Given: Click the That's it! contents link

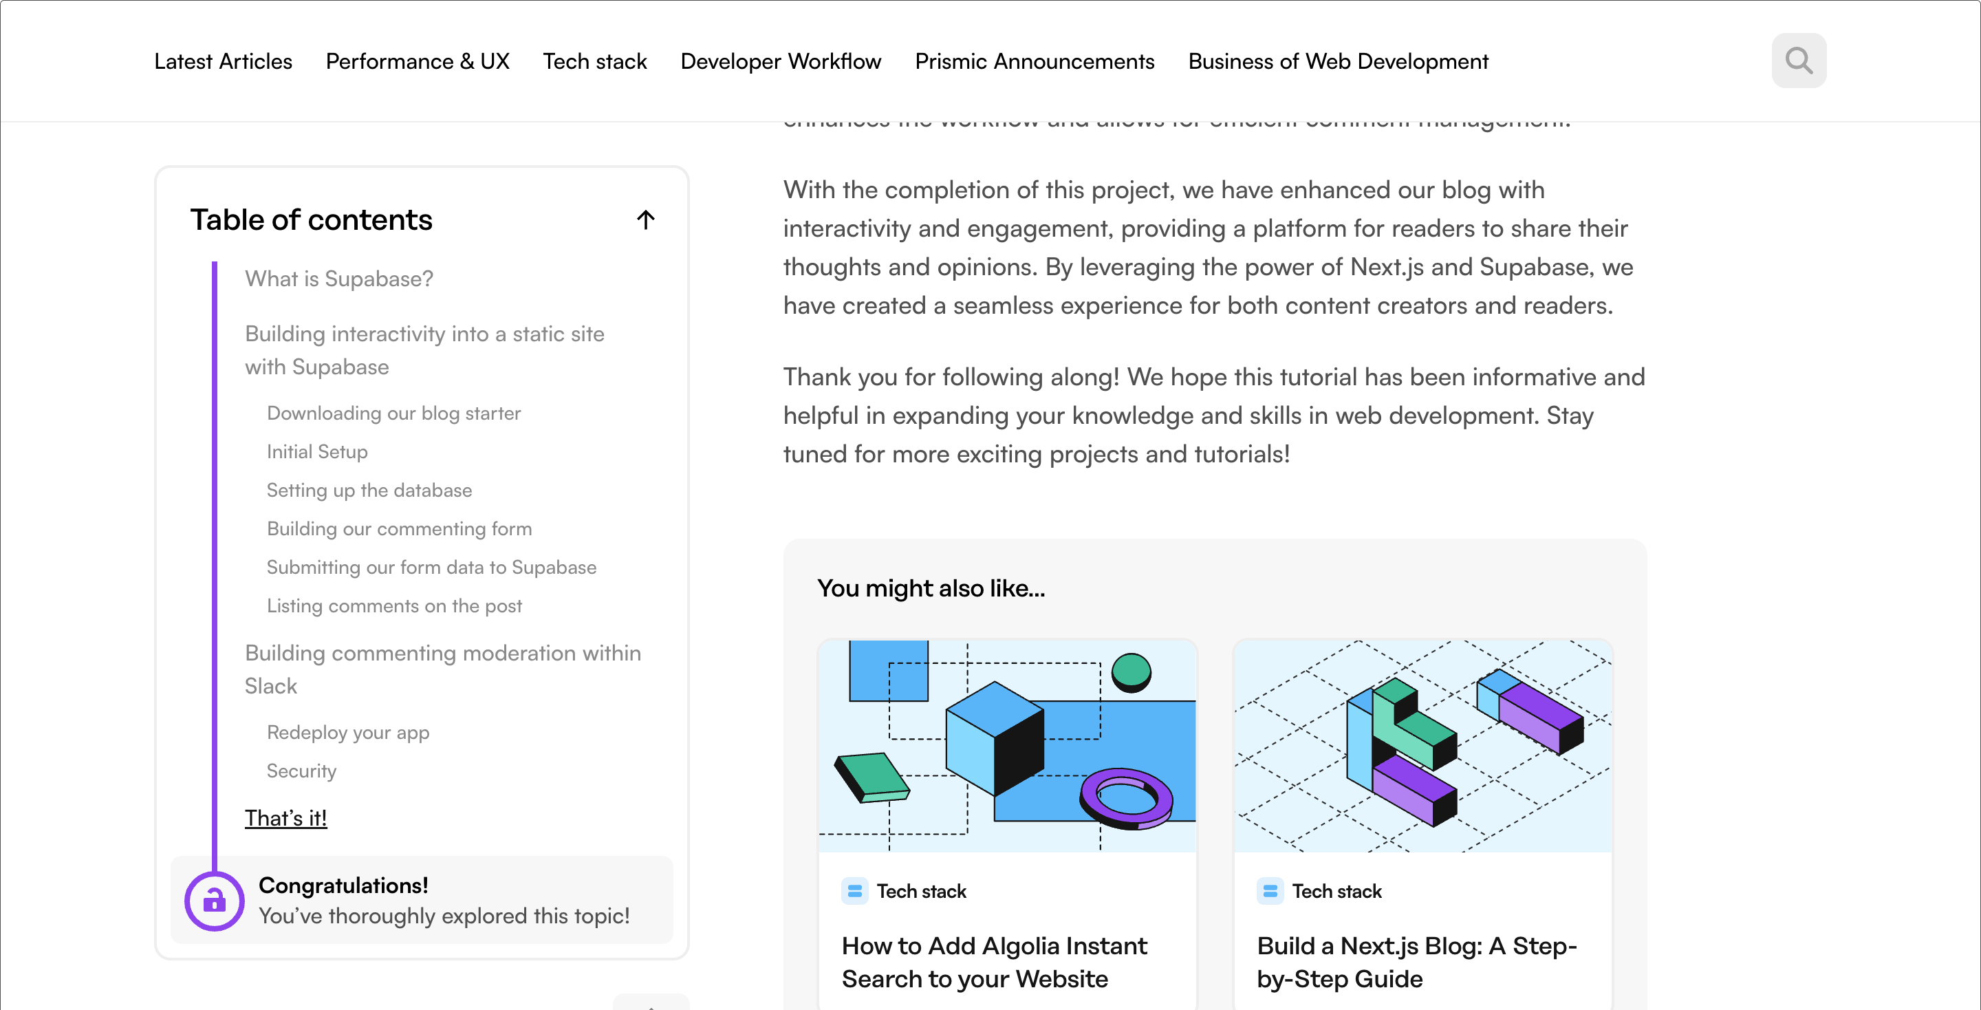Looking at the screenshot, I should point(286,817).
